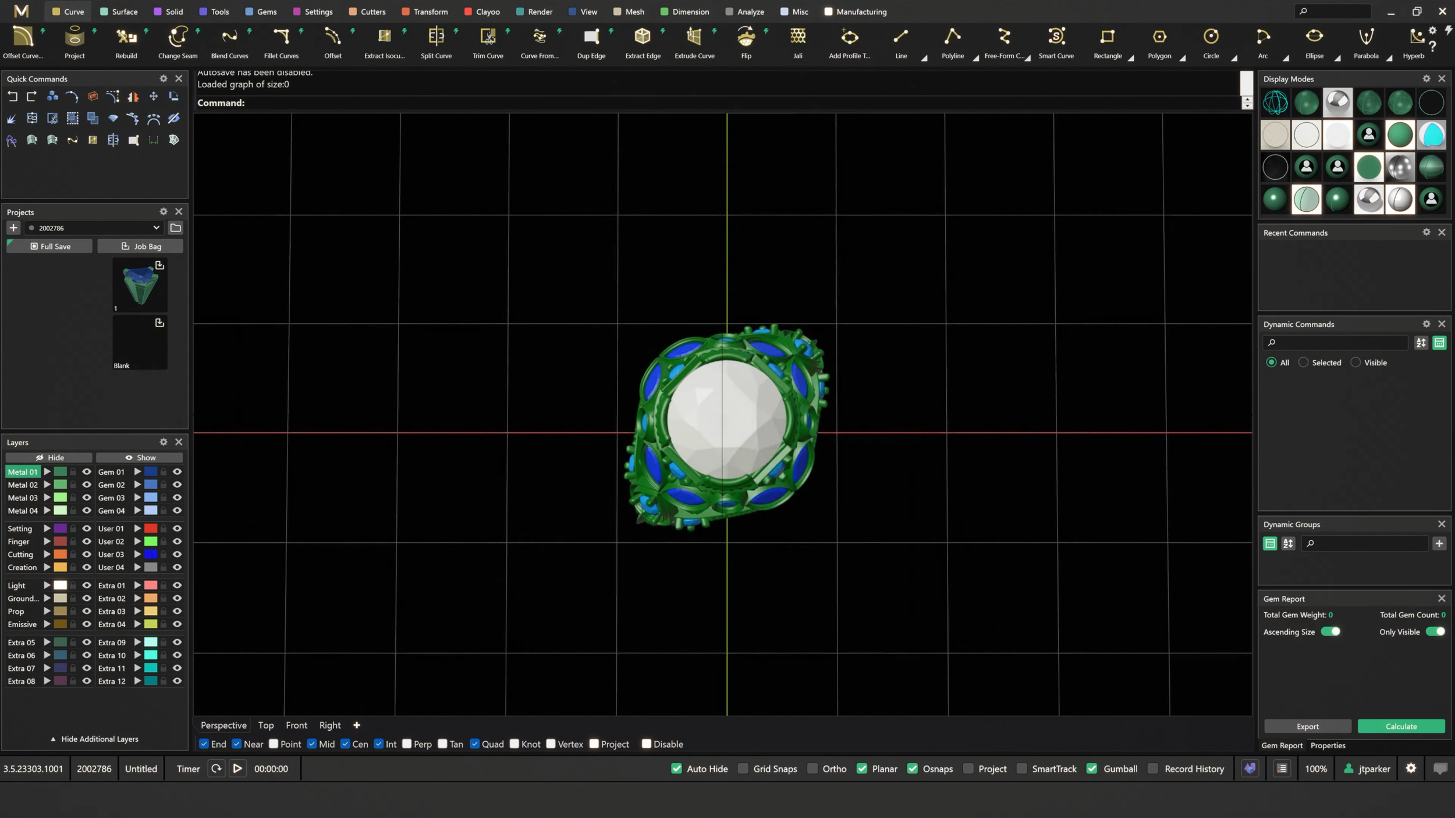Click the Finger layer color swatch
1455x818 pixels.
[61, 541]
